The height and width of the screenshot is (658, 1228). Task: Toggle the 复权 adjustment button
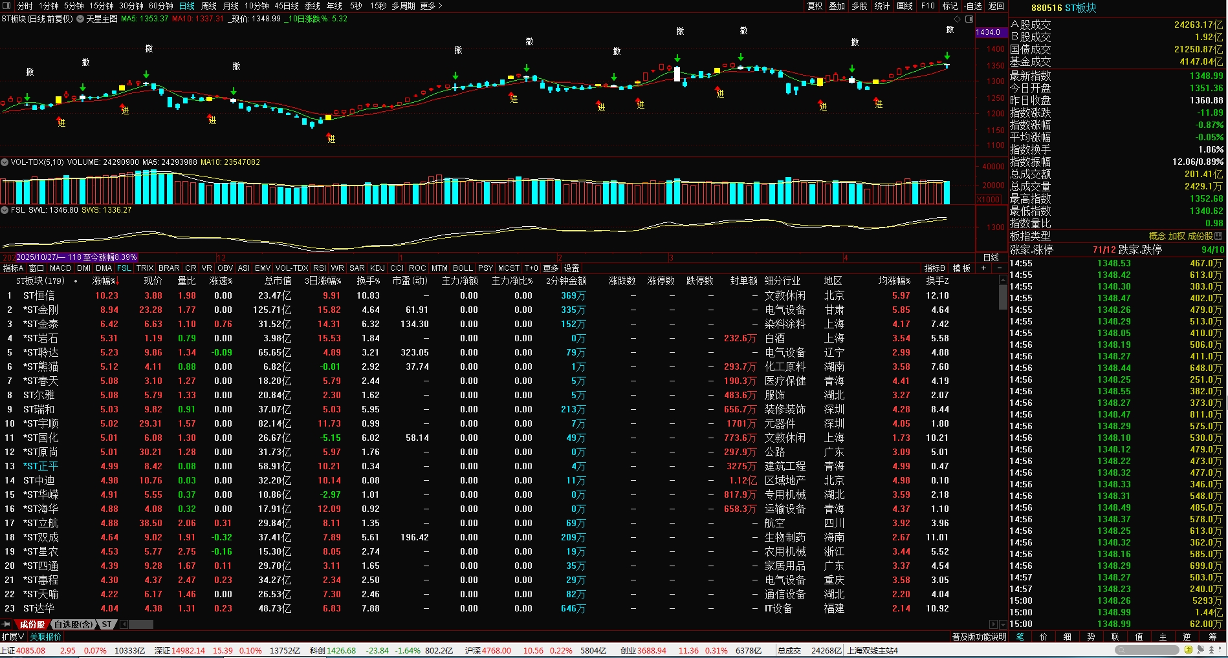[x=815, y=6]
